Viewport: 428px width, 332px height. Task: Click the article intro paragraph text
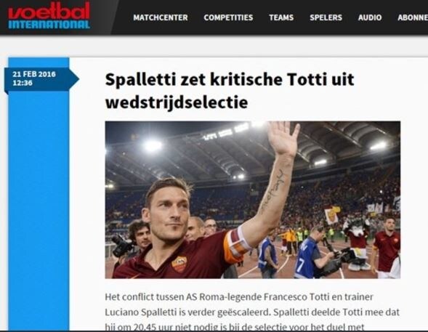coord(252,312)
